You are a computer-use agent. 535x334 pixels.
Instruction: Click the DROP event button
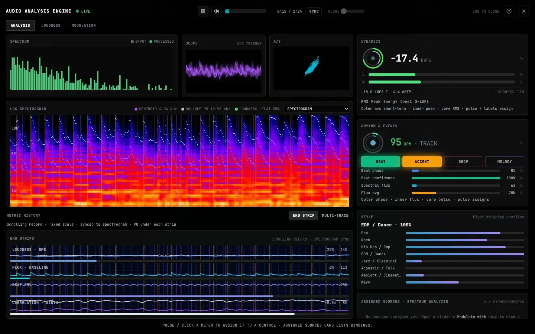pos(463,161)
